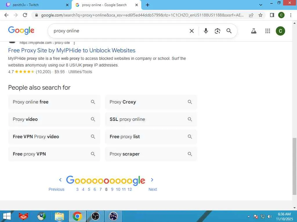Jump to results page 6
This screenshot has height=222, width=297.
click(x=95, y=189)
